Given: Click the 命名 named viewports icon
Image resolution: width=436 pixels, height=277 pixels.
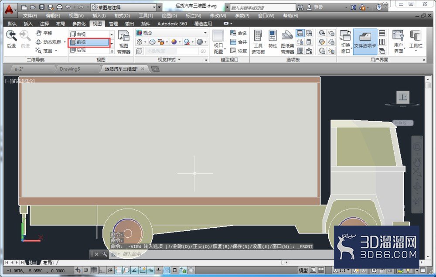Looking at the screenshot, I should [x=233, y=33].
